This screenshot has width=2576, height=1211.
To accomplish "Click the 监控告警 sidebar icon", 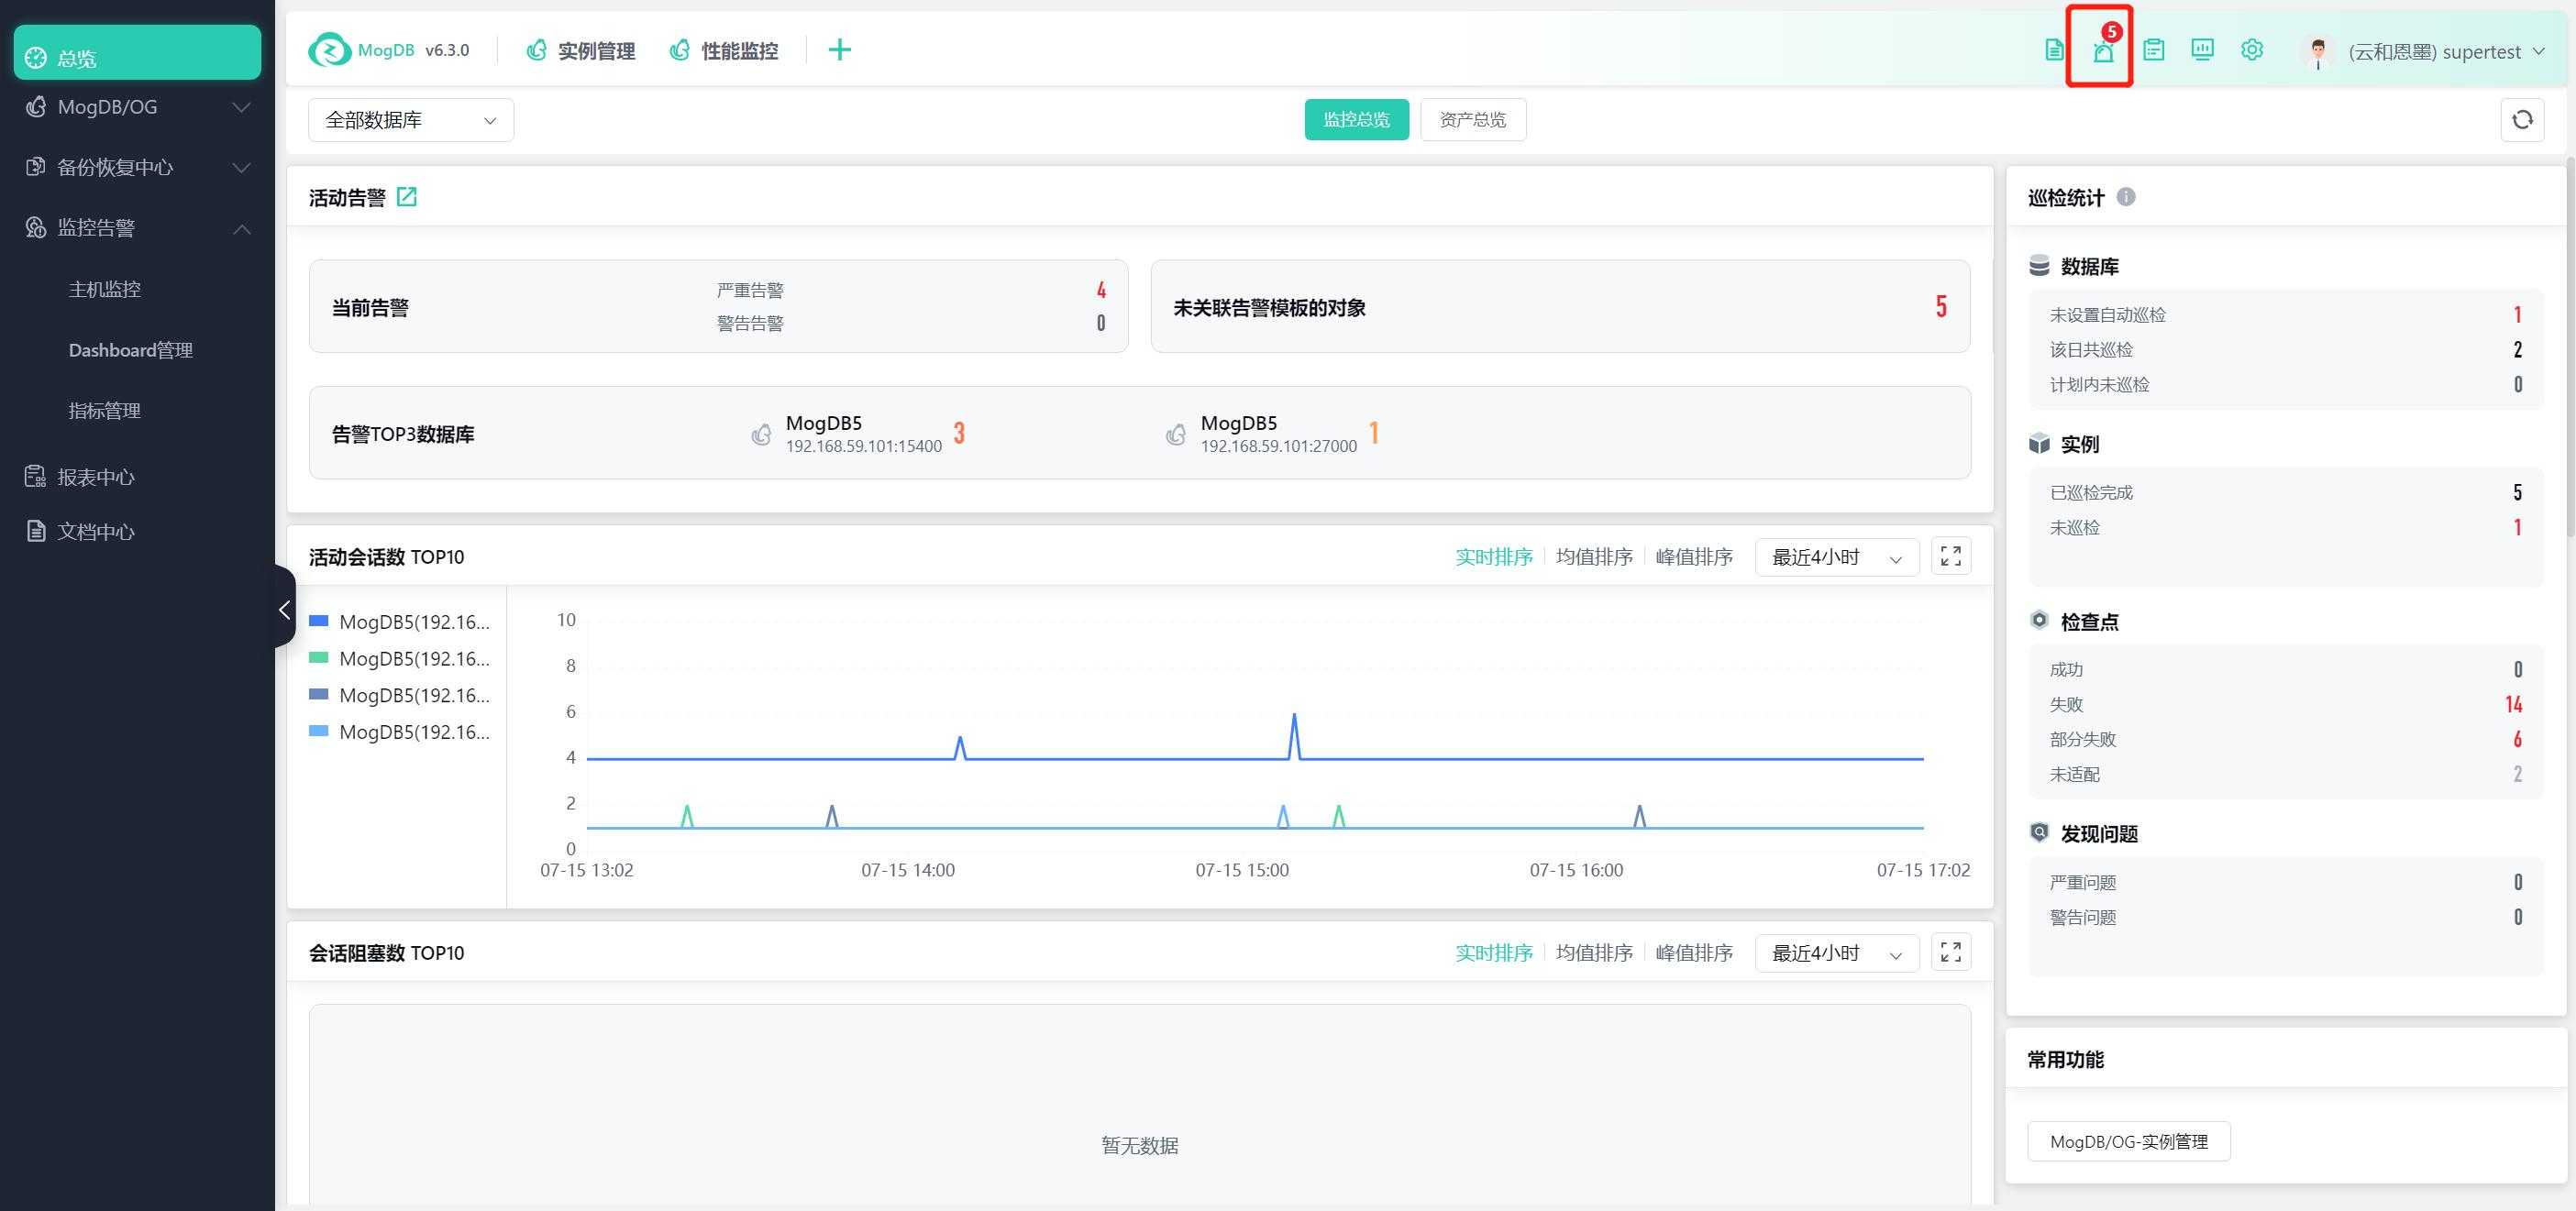I will click(36, 228).
